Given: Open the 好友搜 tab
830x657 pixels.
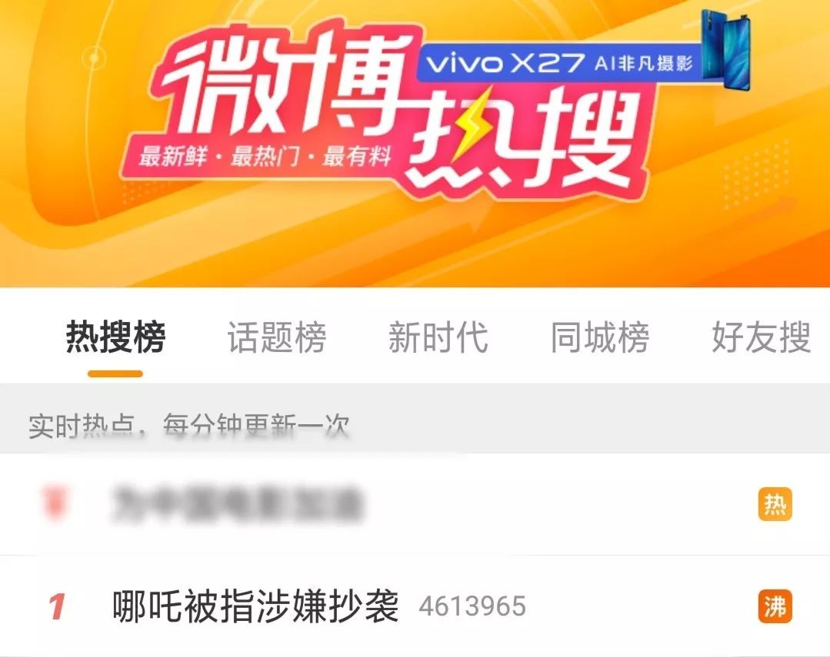Looking at the screenshot, I should pos(762,337).
